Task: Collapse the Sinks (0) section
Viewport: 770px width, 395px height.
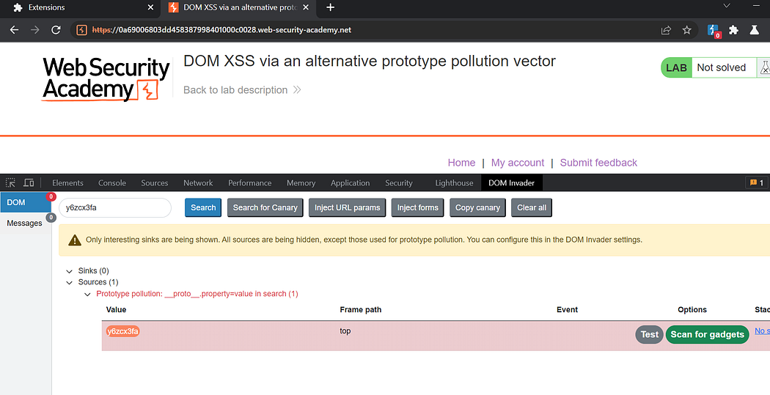Action: tap(69, 271)
